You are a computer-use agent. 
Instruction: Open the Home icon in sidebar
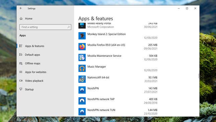pos(21,18)
